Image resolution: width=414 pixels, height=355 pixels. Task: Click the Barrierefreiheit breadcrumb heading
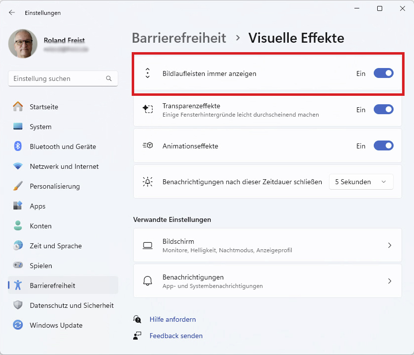point(179,38)
